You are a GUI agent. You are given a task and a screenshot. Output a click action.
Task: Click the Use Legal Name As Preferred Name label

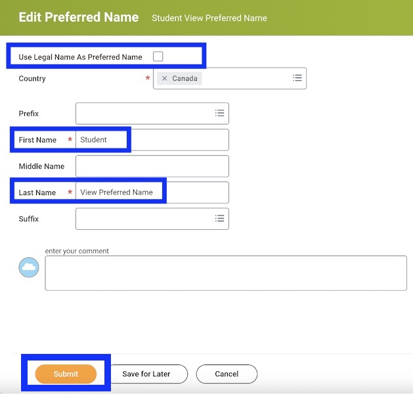[80, 57]
